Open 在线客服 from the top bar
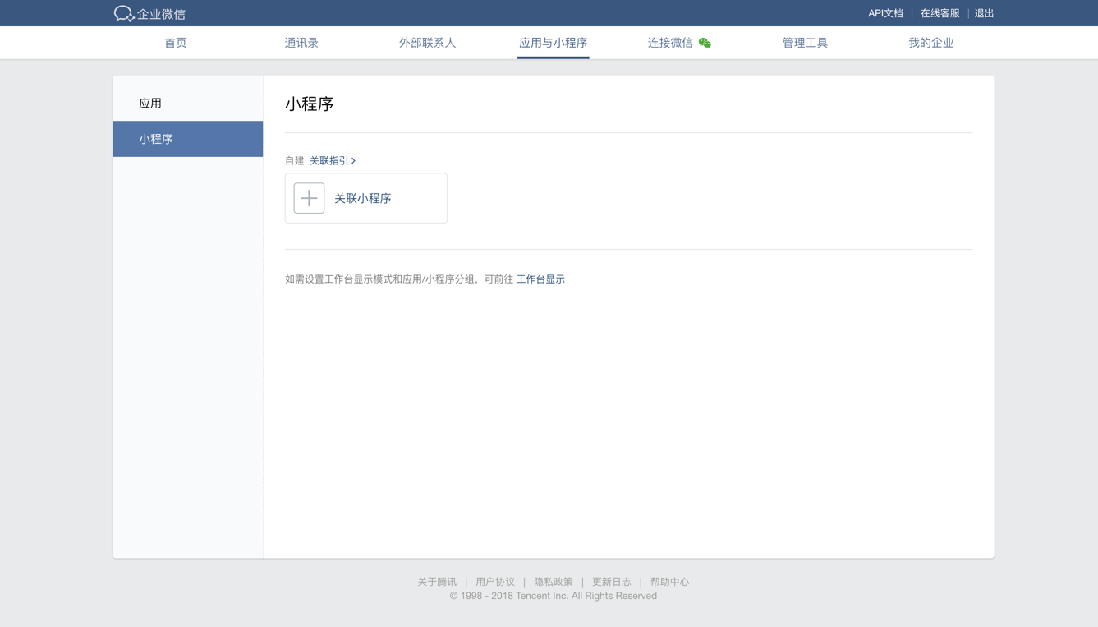Image resolution: width=1098 pixels, height=627 pixels. pos(939,13)
